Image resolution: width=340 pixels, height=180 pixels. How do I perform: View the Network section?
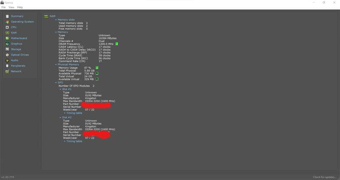(16, 71)
